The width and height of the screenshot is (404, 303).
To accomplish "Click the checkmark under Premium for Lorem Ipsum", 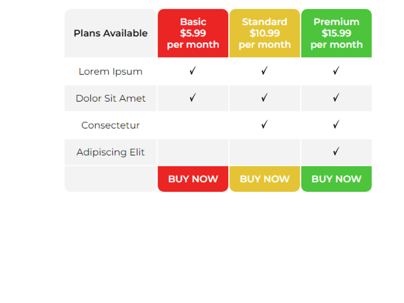I will 336,71.
